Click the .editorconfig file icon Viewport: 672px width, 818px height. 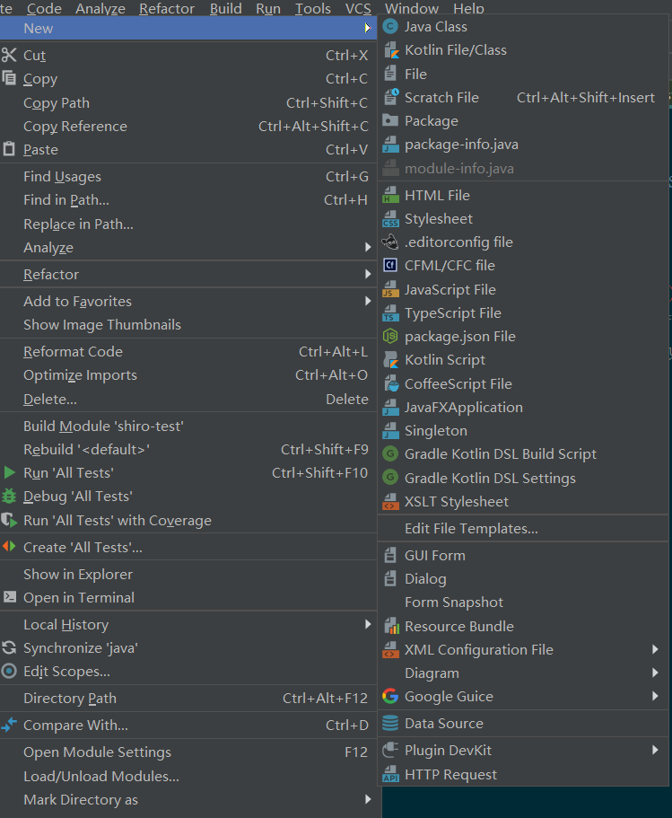390,242
